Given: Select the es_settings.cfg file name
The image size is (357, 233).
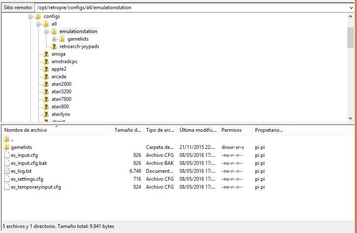Looking at the screenshot, I should pyautogui.click(x=27, y=179).
